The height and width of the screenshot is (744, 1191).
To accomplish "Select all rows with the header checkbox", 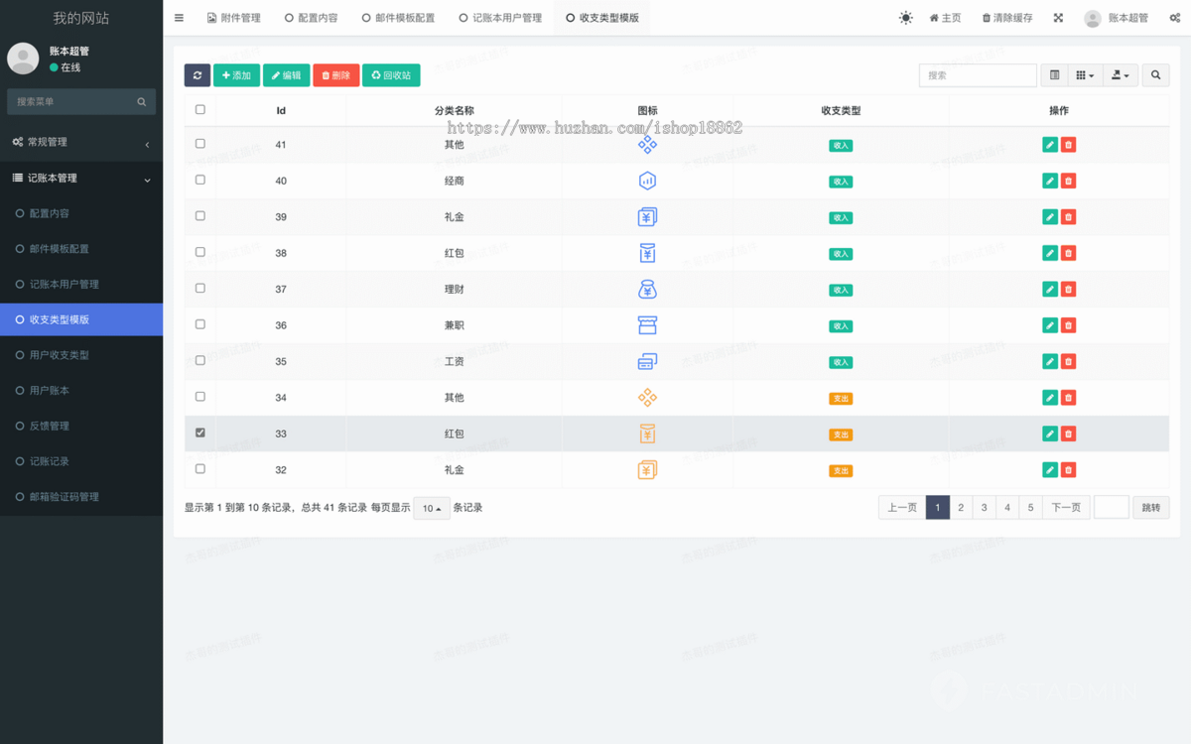I will click(x=199, y=109).
